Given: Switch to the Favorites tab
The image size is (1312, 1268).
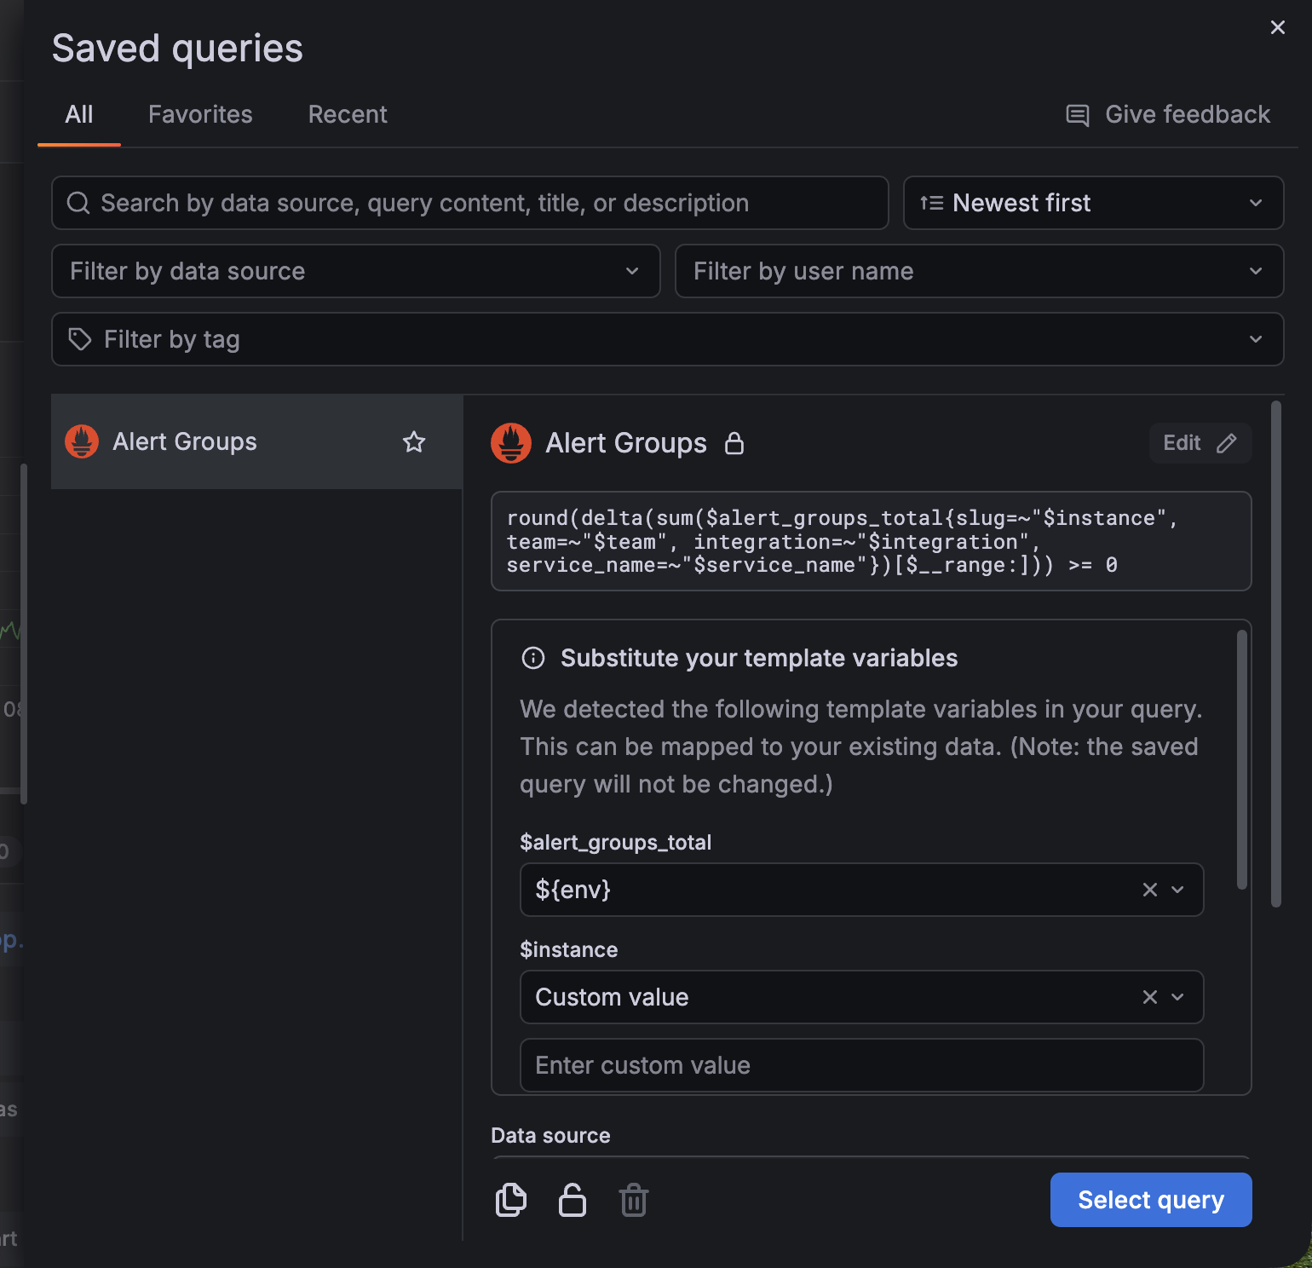Looking at the screenshot, I should 200,114.
